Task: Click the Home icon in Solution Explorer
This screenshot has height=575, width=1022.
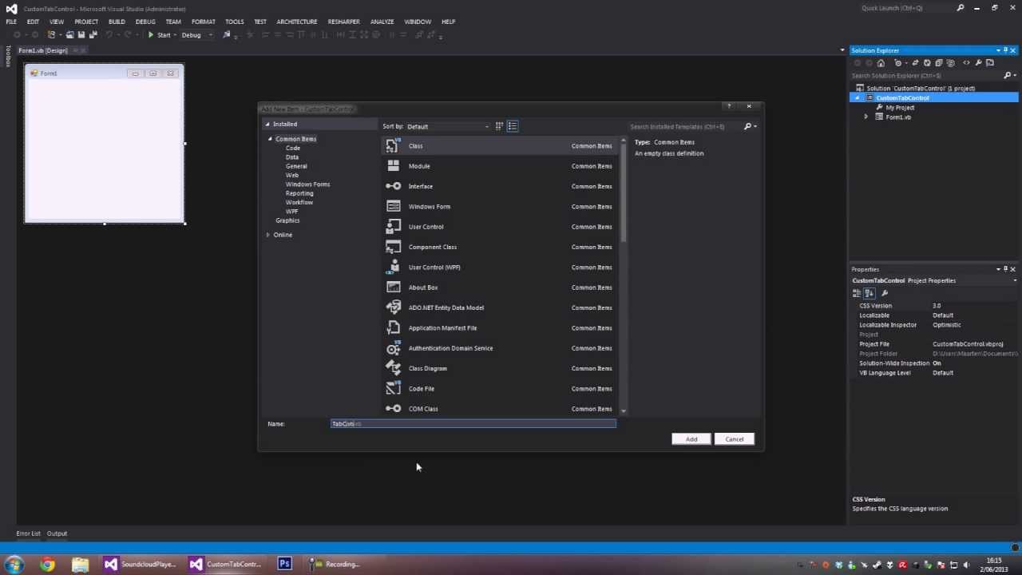Action: pyautogui.click(x=881, y=63)
